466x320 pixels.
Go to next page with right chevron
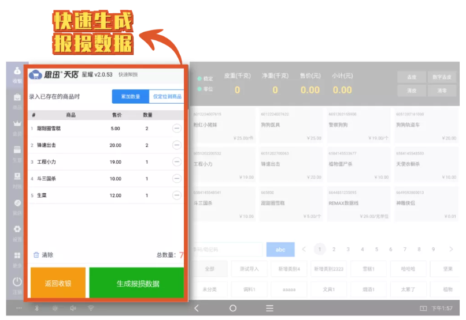451,250
